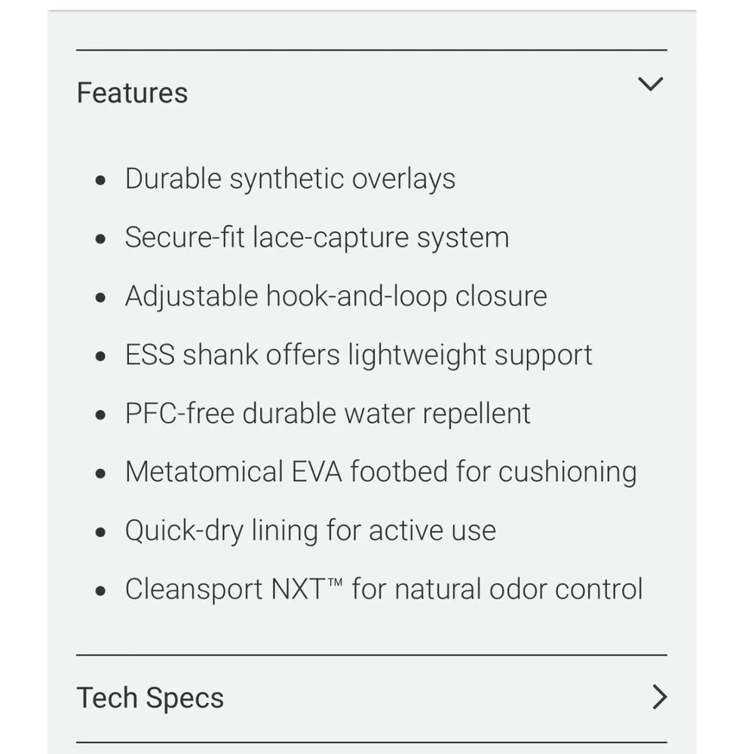The image size is (754, 754).
Task: Click the bullet dot beside 'Durable synthetic overlays'
Action: 100,181
